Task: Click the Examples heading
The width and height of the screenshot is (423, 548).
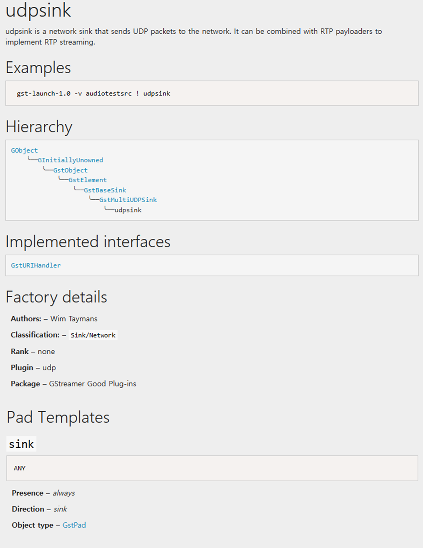Action: pos(38,68)
